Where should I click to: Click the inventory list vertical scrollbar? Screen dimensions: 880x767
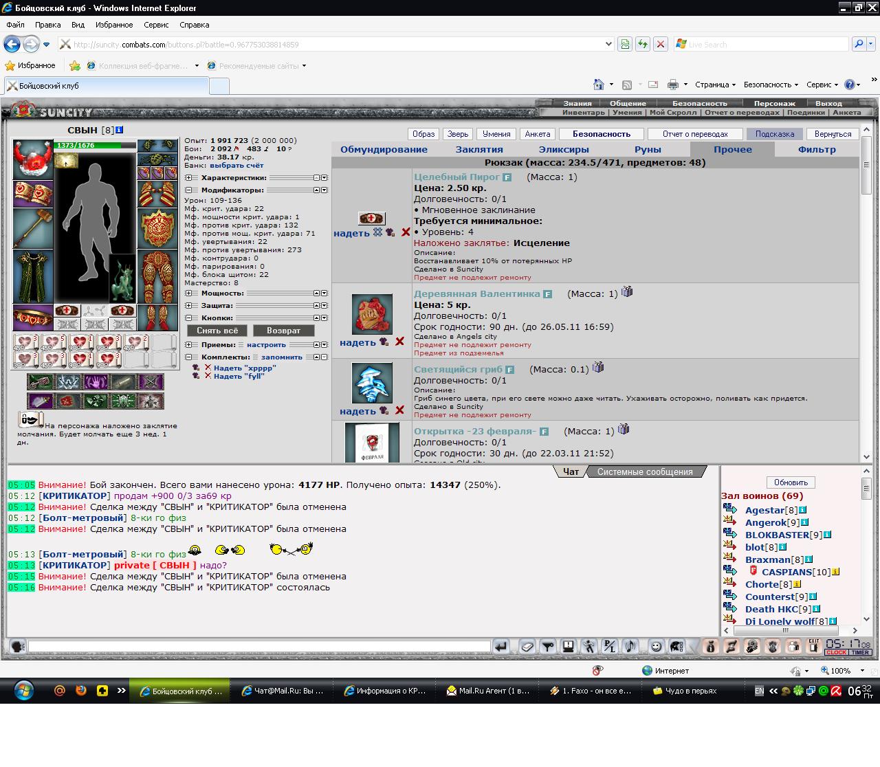point(866,293)
